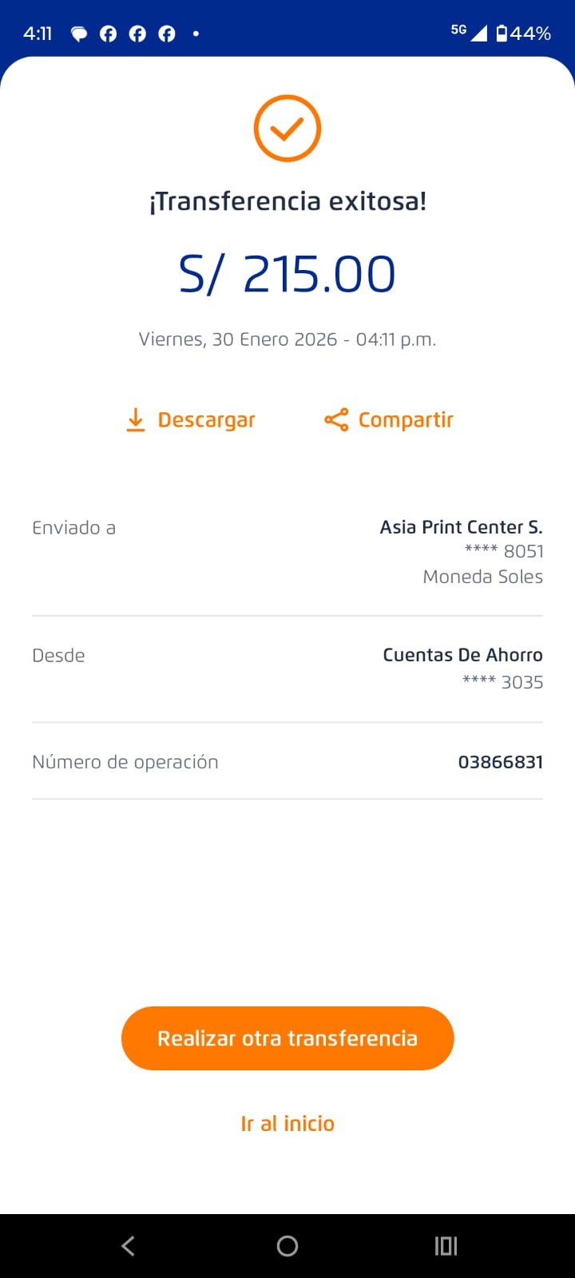Tap the Cuentas De Ahorro source account
This screenshot has width=575, height=1278.
[462, 655]
